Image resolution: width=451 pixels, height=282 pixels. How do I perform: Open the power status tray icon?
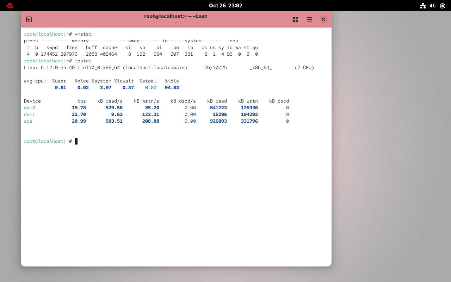[442, 5]
